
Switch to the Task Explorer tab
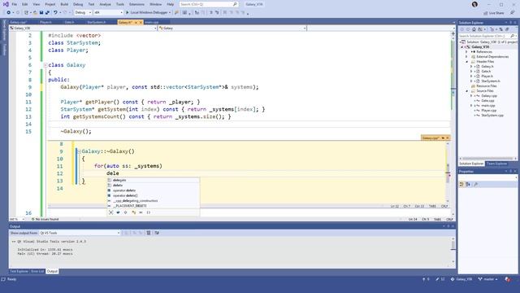coord(19,271)
